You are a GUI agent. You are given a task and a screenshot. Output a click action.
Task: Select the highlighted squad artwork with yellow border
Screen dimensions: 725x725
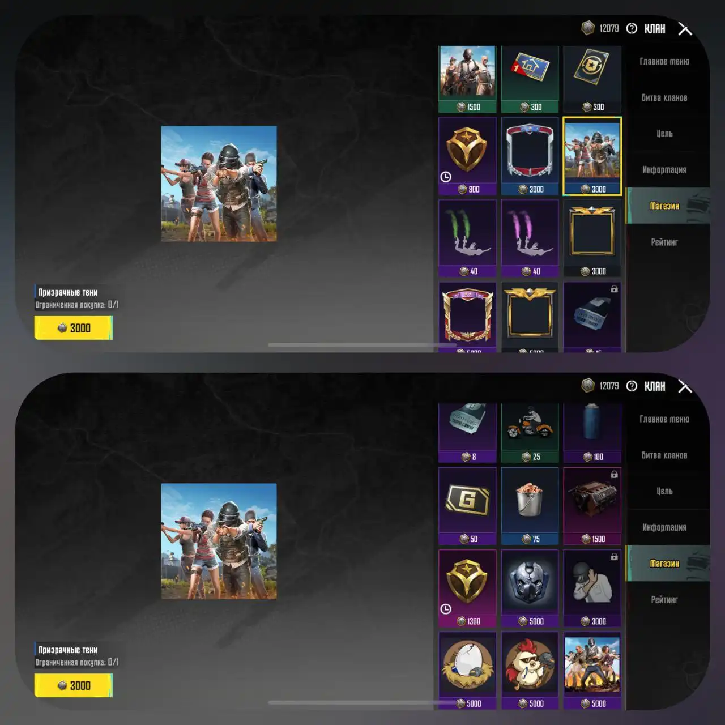click(x=592, y=156)
